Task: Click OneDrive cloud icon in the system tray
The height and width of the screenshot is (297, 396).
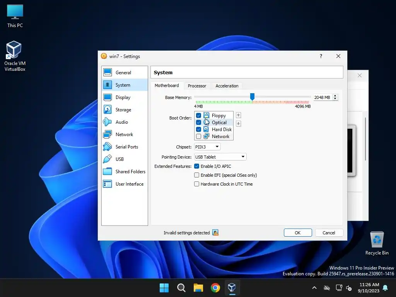Action: click(x=327, y=288)
